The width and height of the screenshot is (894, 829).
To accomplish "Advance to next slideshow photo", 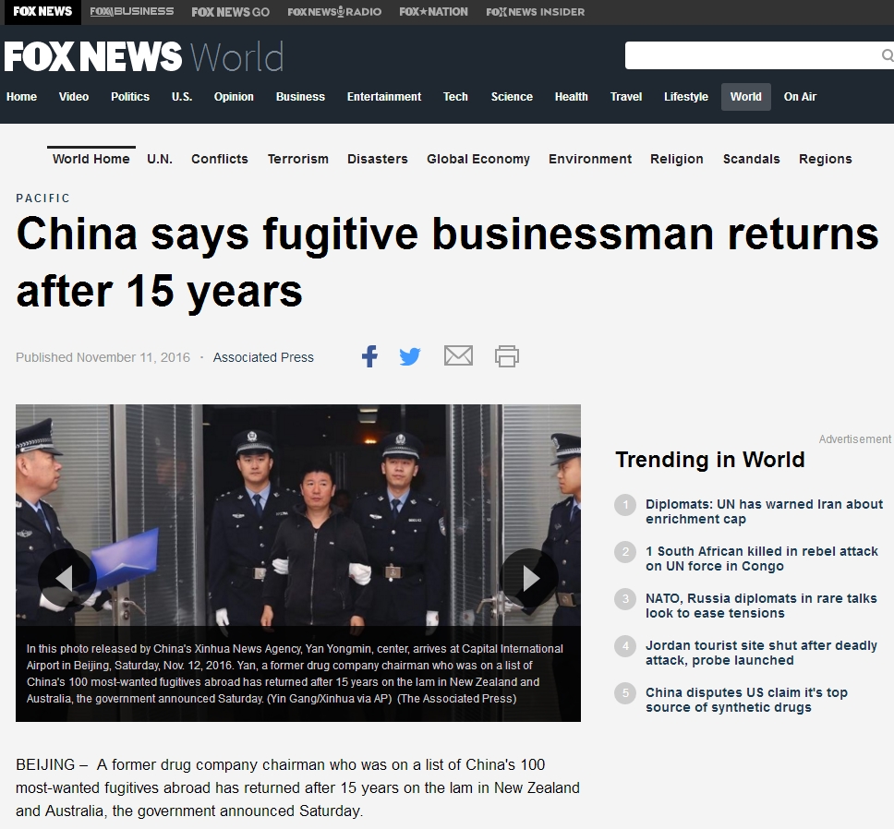I will pyautogui.click(x=529, y=578).
